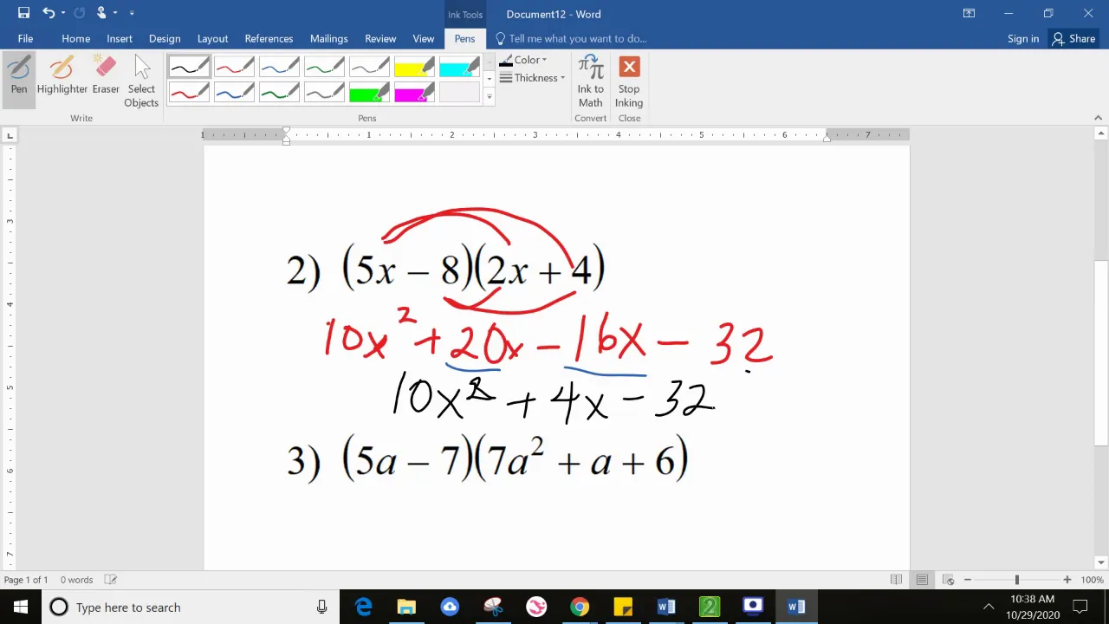
Task: Switch to the Design tab
Action: [165, 38]
